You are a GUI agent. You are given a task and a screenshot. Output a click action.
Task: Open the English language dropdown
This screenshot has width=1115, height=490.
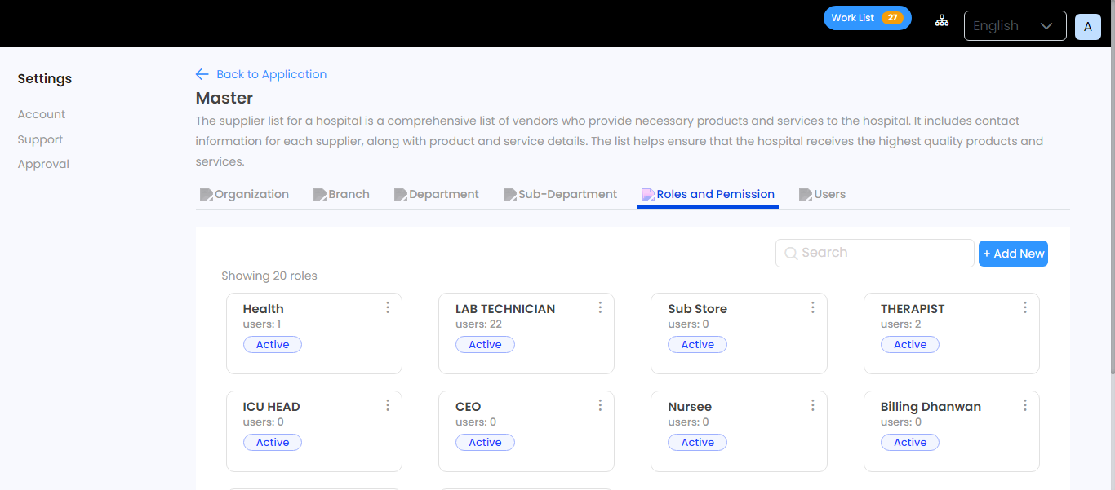[x=1015, y=25]
